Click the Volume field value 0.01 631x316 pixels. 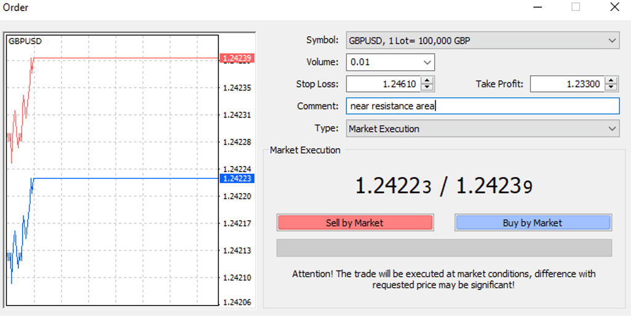point(360,62)
